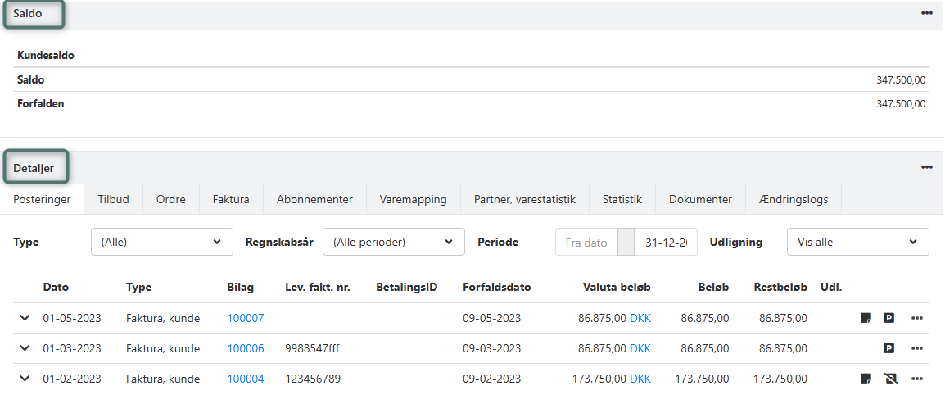Screen dimensions: 945x395
Task: Click the end date field 31-12
Action: coord(666,242)
